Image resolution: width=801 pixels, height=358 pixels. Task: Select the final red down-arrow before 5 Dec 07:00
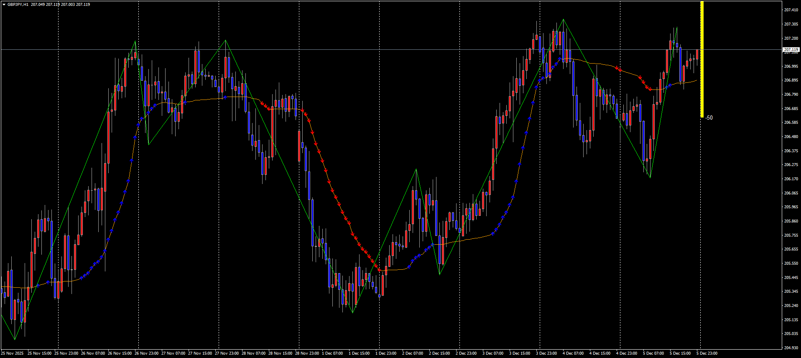click(x=650, y=89)
